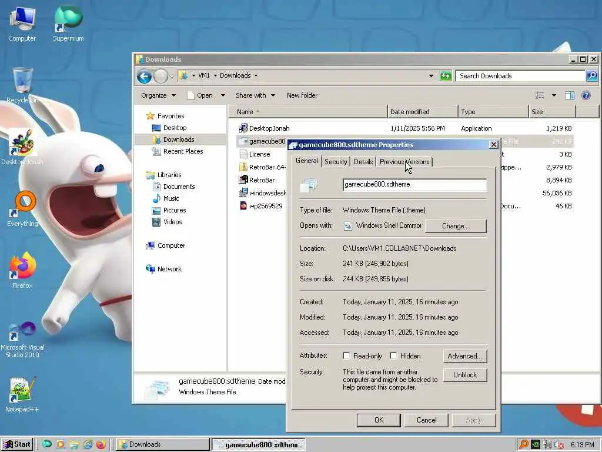Click the Firefox quick launch icon on taskbar
Viewport: 602px width, 452px height.
[x=101, y=444]
